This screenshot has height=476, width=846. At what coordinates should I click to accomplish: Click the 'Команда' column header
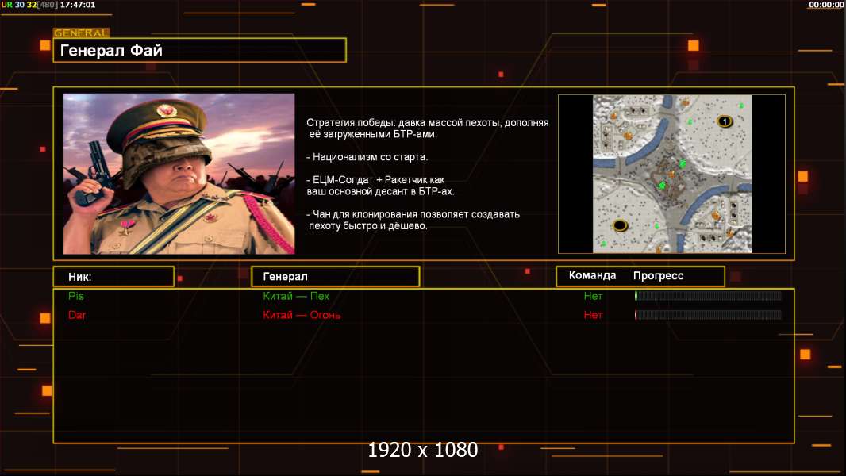pyautogui.click(x=592, y=275)
